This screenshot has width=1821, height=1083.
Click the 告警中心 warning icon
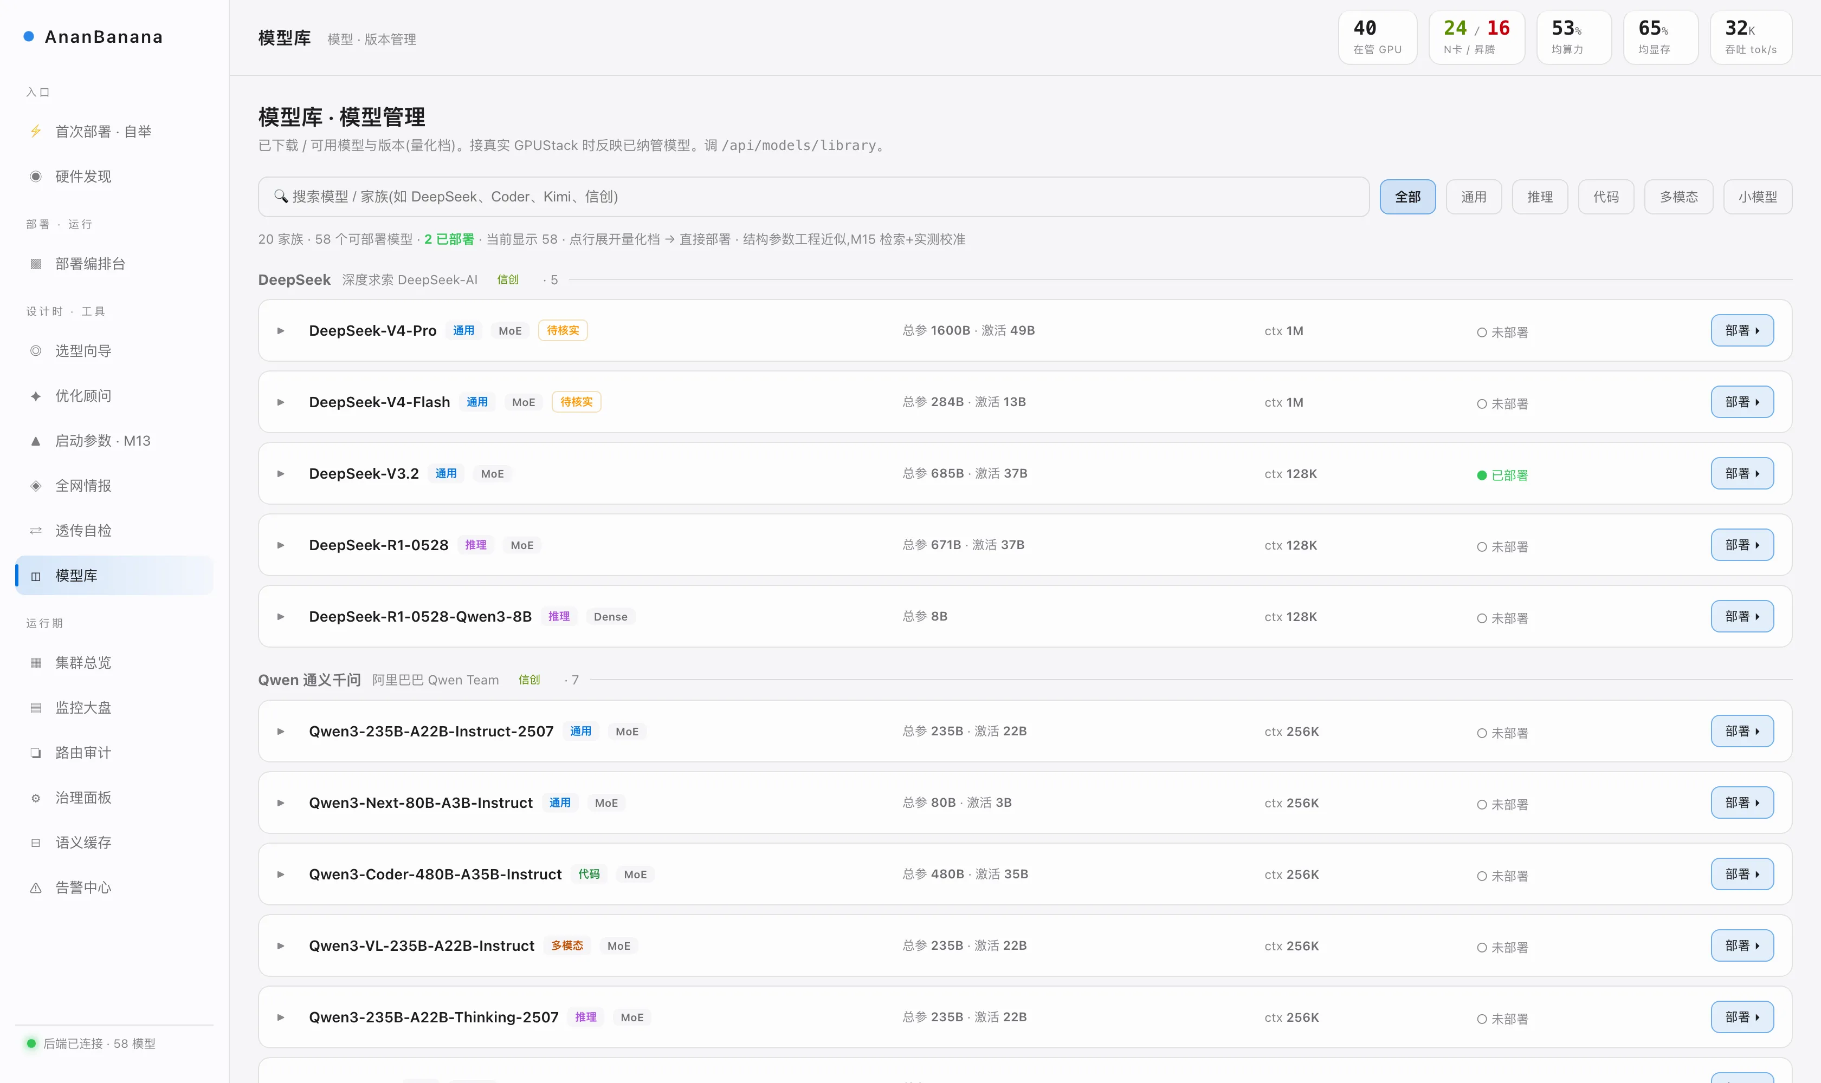[35, 888]
